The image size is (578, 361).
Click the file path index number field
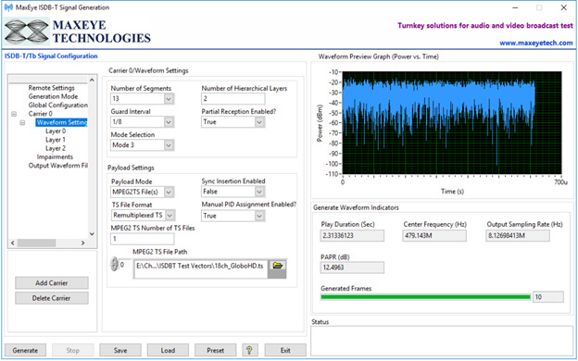(125, 265)
